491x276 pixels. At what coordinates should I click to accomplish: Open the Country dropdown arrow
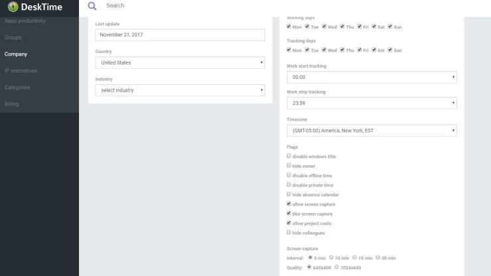(x=261, y=62)
